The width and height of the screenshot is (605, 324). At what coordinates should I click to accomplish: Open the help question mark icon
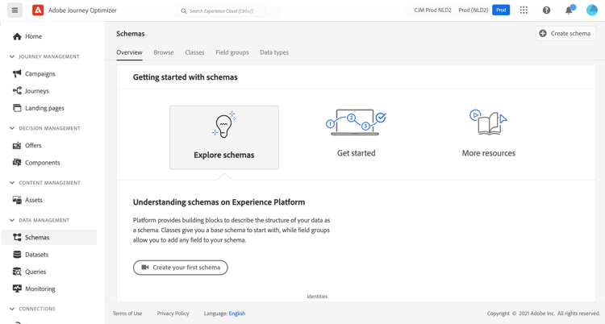coord(546,10)
